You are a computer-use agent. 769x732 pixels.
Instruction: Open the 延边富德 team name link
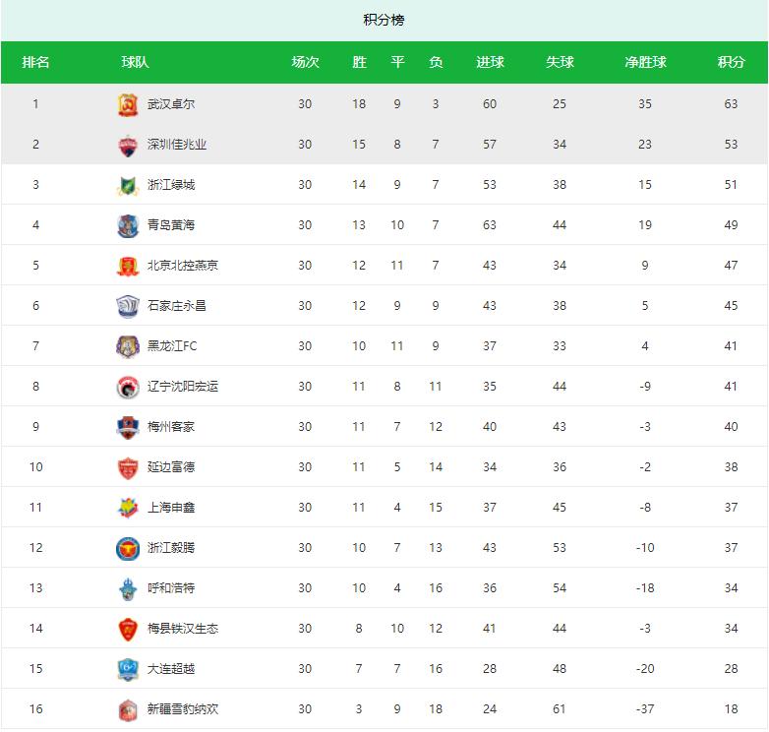click(x=171, y=467)
